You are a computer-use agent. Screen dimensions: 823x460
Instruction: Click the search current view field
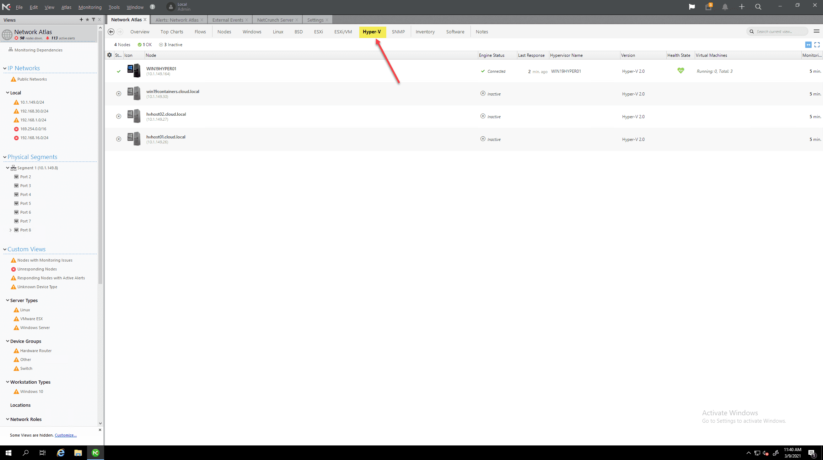778,32
